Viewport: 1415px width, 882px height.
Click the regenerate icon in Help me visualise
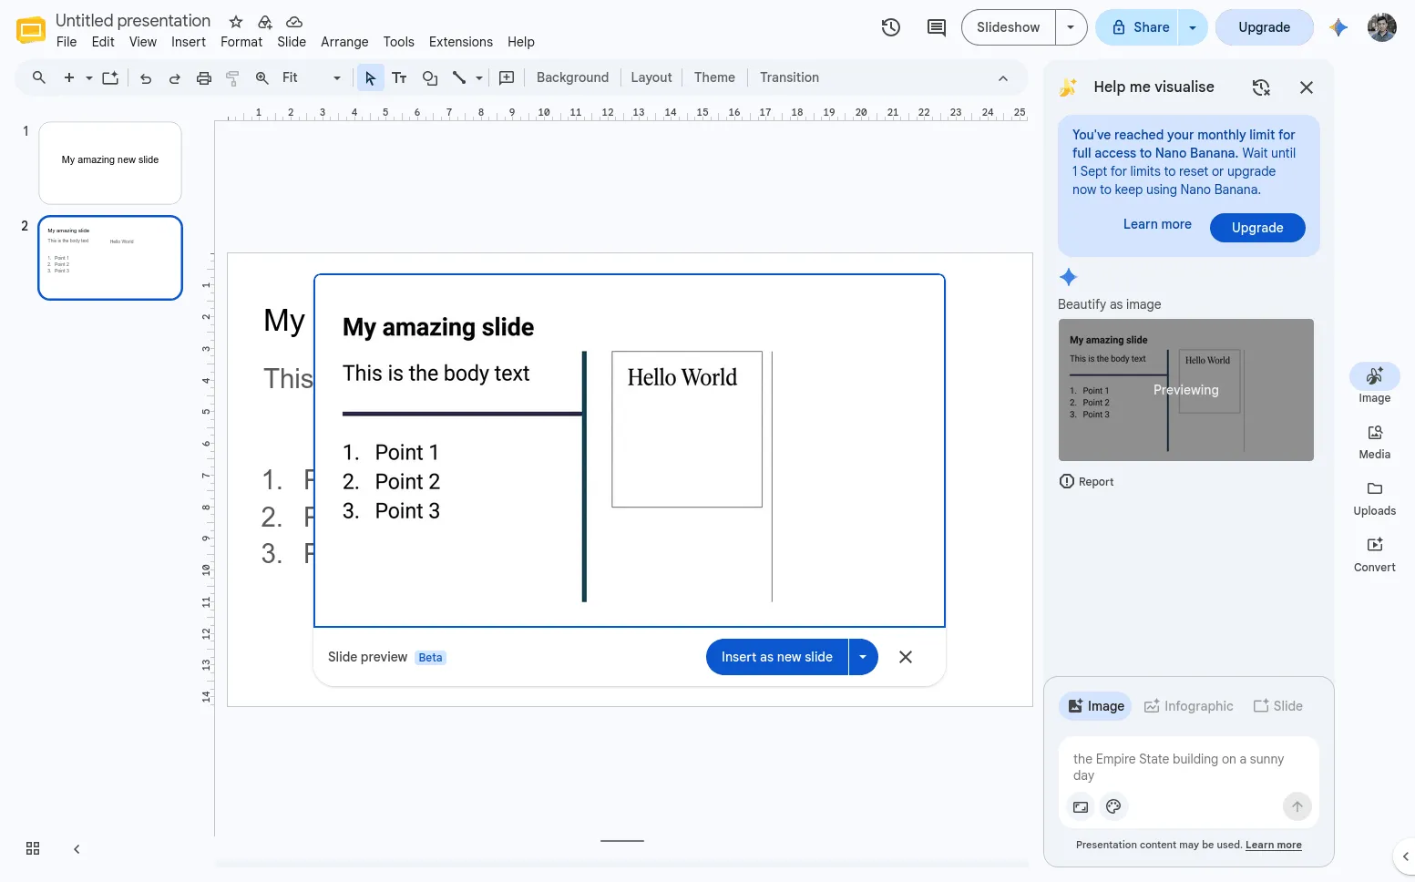(1261, 87)
